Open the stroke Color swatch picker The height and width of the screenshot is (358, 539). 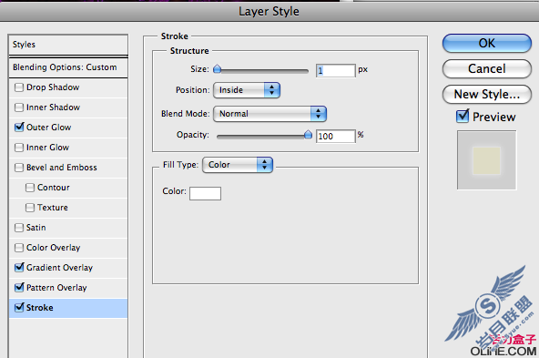click(x=205, y=193)
